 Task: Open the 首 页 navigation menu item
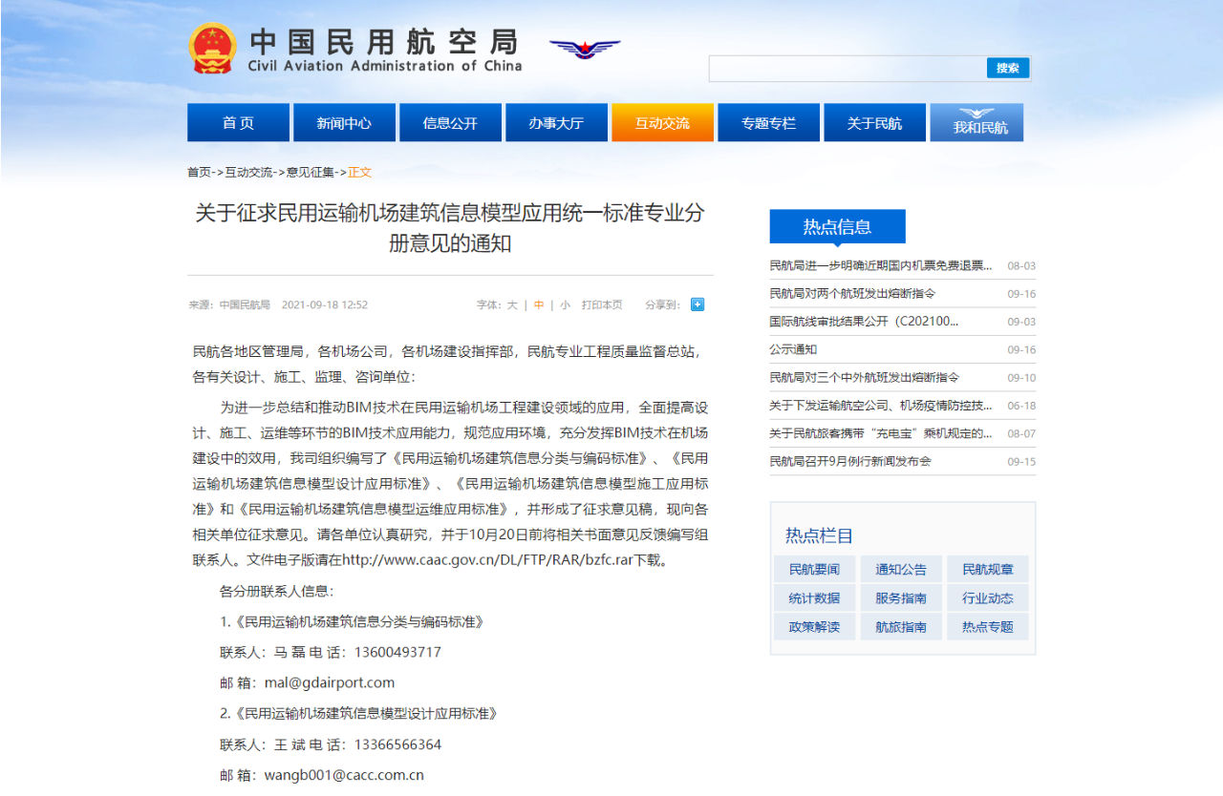(238, 123)
